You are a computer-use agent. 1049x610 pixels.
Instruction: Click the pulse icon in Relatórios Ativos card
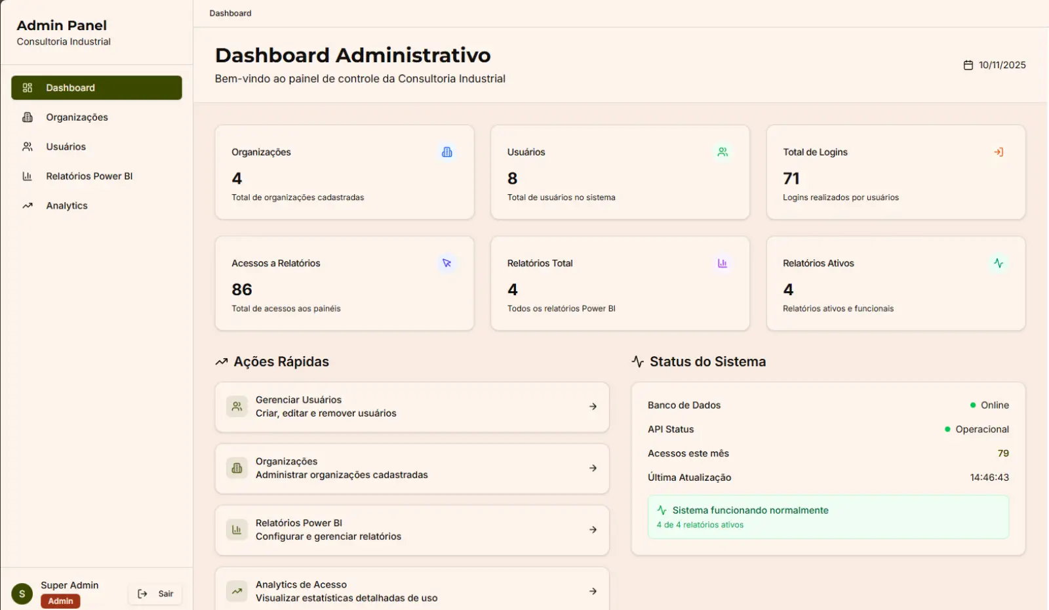(999, 263)
